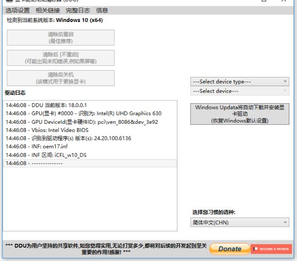Expand the Select device dropdown

(x=240, y=91)
